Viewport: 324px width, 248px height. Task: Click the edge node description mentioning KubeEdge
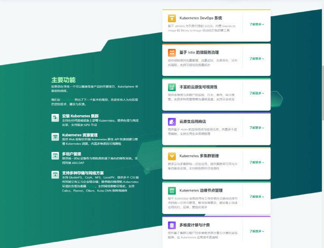click(202, 203)
